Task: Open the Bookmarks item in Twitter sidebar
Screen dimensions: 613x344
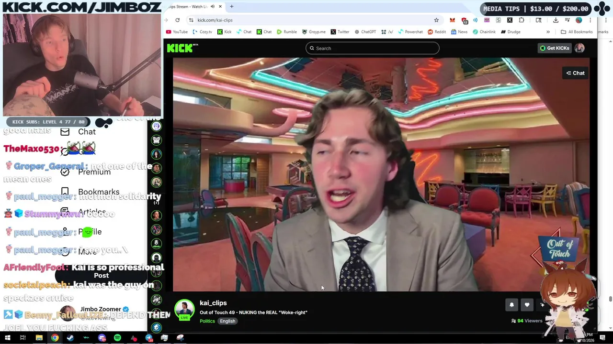Action: [90, 192]
